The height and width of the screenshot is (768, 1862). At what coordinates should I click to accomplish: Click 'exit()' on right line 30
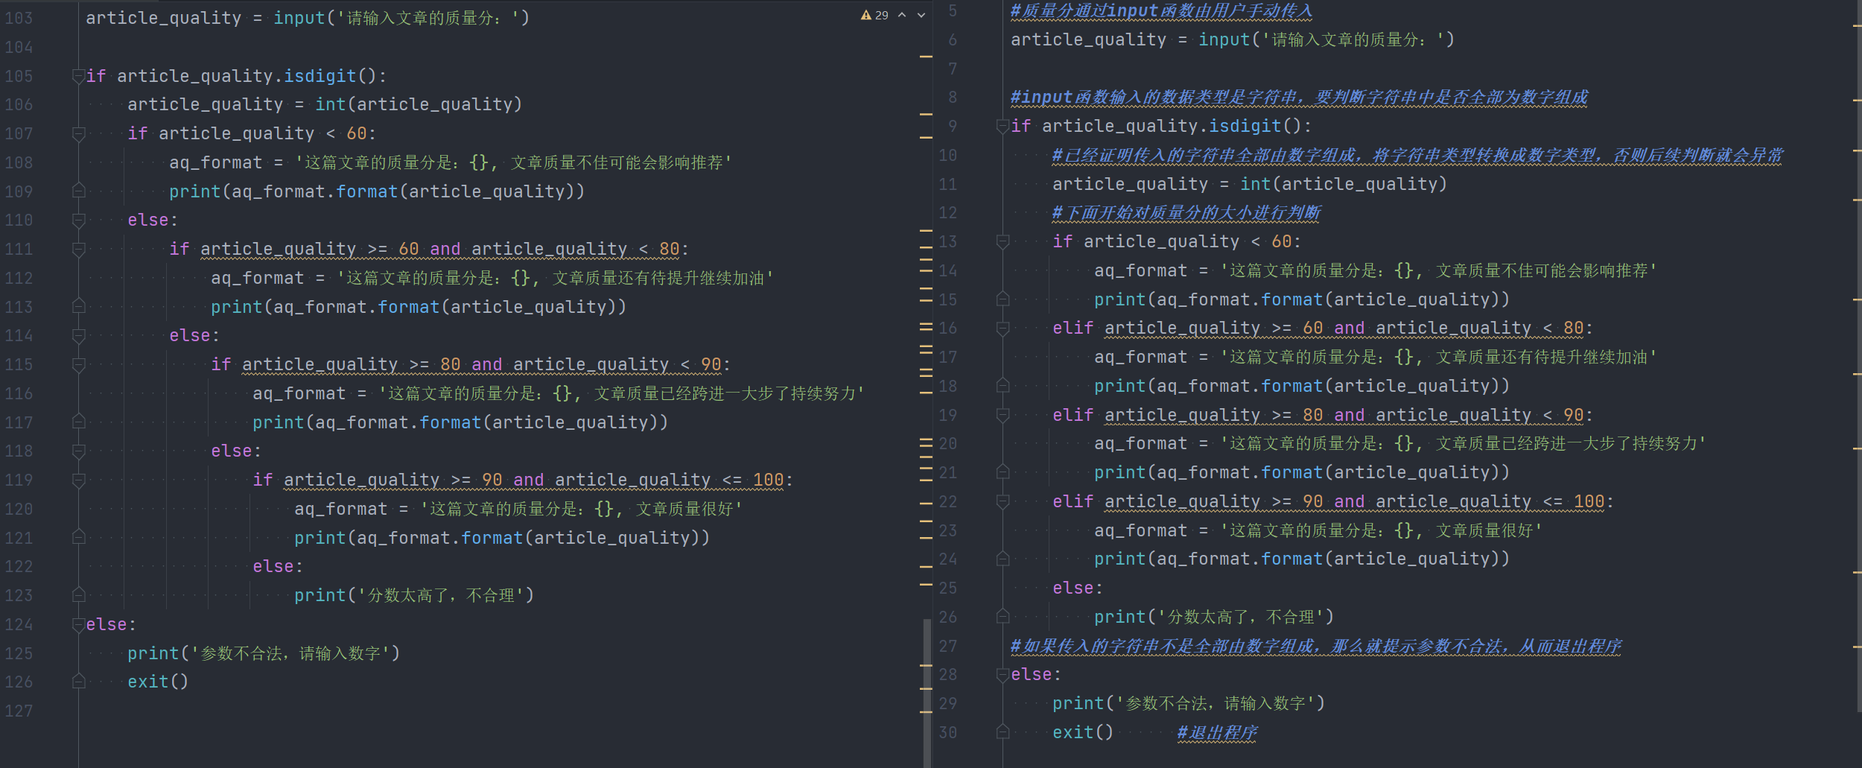(1083, 732)
